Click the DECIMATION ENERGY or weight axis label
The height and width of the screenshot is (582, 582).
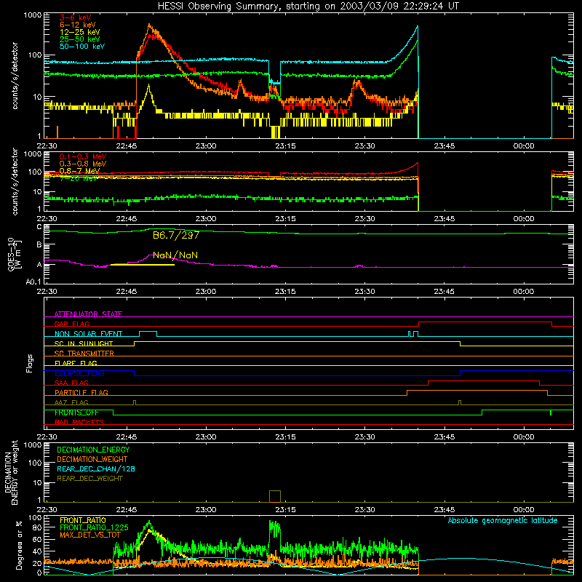11,472
